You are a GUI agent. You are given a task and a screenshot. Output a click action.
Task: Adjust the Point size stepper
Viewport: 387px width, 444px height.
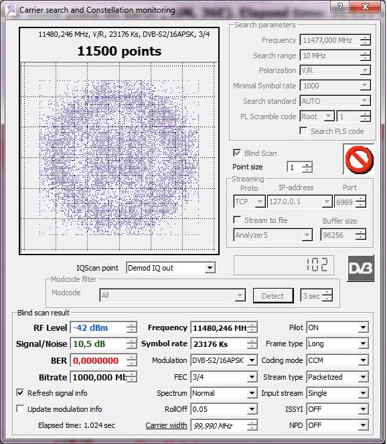tap(307, 167)
